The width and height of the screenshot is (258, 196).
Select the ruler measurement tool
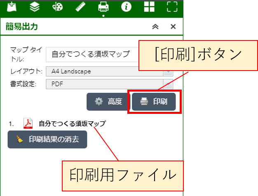coord(80,7)
